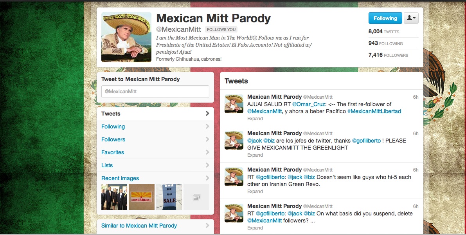The width and height of the screenshot is (466, 235).
Task: Open Following in the sidebar menu
Action: (155, 127)
